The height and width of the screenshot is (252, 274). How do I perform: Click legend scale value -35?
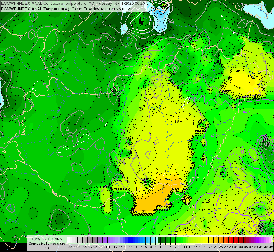click(x=69, y=247)
